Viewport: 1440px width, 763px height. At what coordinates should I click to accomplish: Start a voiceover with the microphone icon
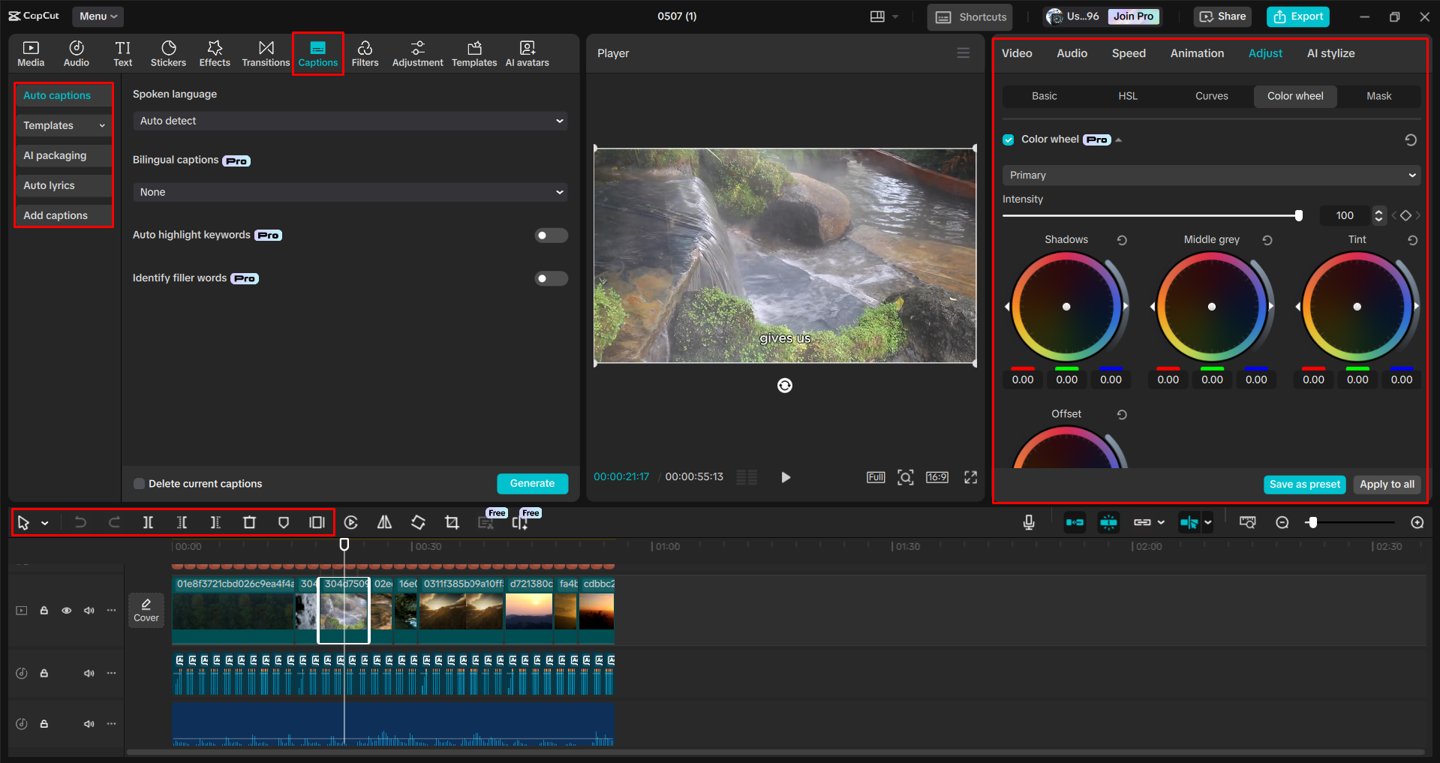1028,522
